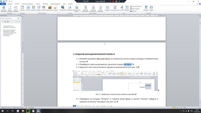Insert a chart with Диаграмма button

pyautogui.click(x=50, y=8)
